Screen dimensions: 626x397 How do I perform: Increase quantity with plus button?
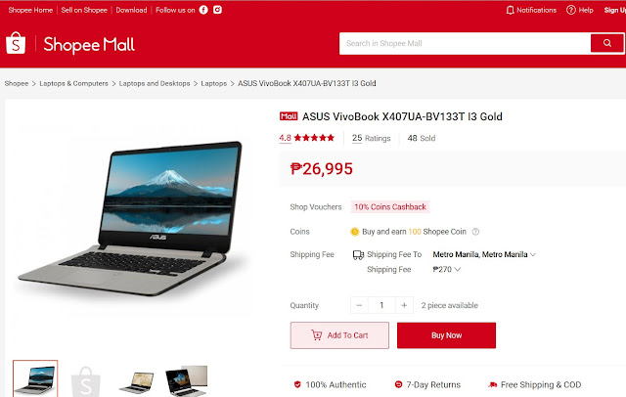point(404,305)
